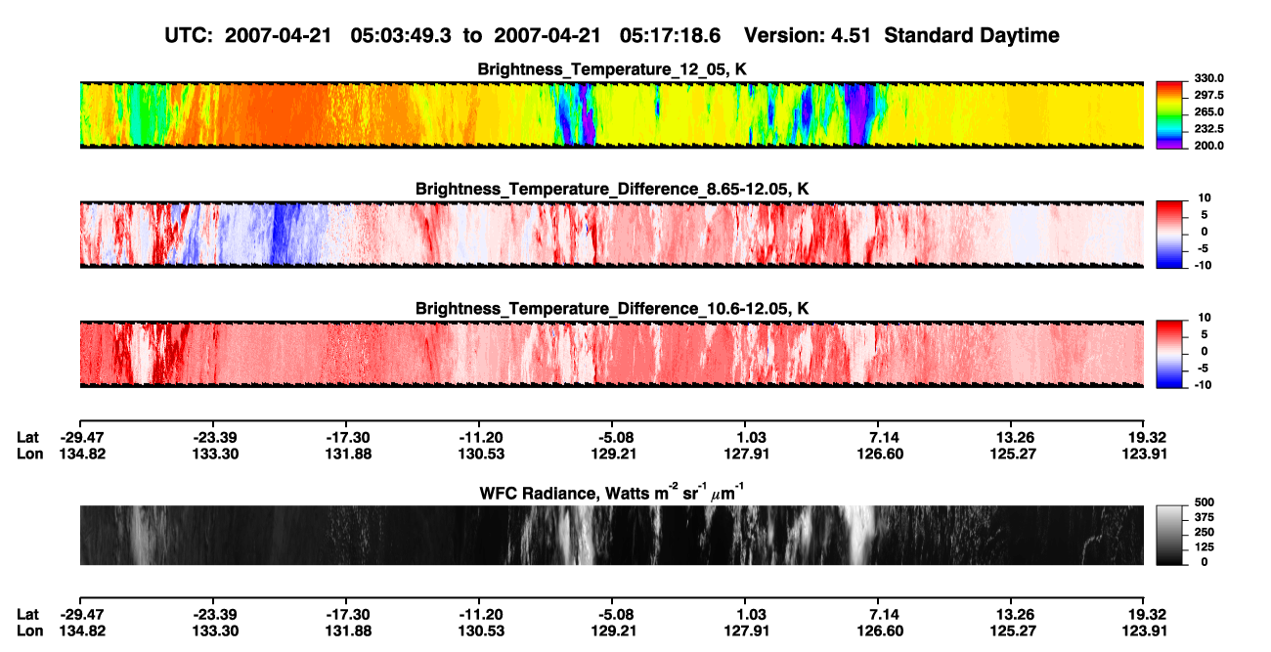
Task: Click the 125 radiance colorbar label
Action: tap(1203, 547)
